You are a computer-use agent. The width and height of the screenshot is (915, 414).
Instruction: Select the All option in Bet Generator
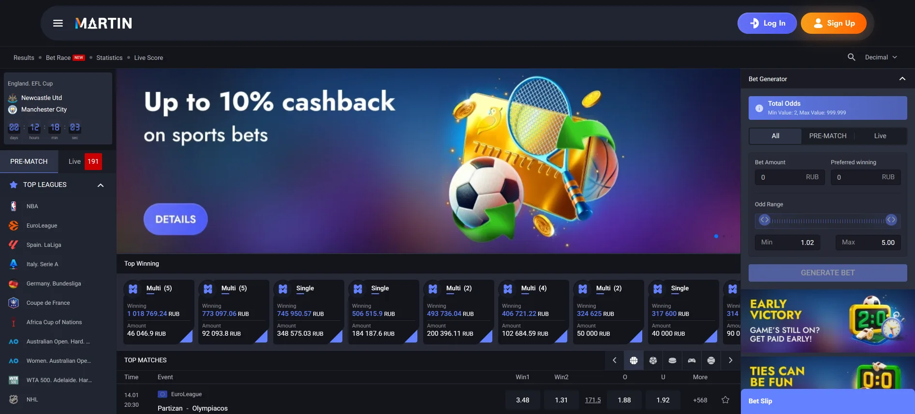[775, 136]
